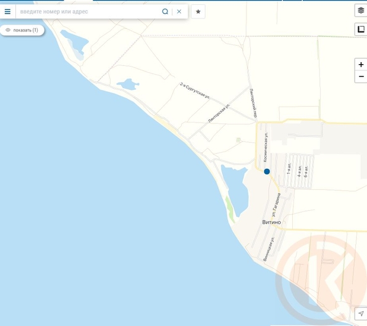Open favorites star button
The width and height of the screenshot is (367, 326).
198,12
